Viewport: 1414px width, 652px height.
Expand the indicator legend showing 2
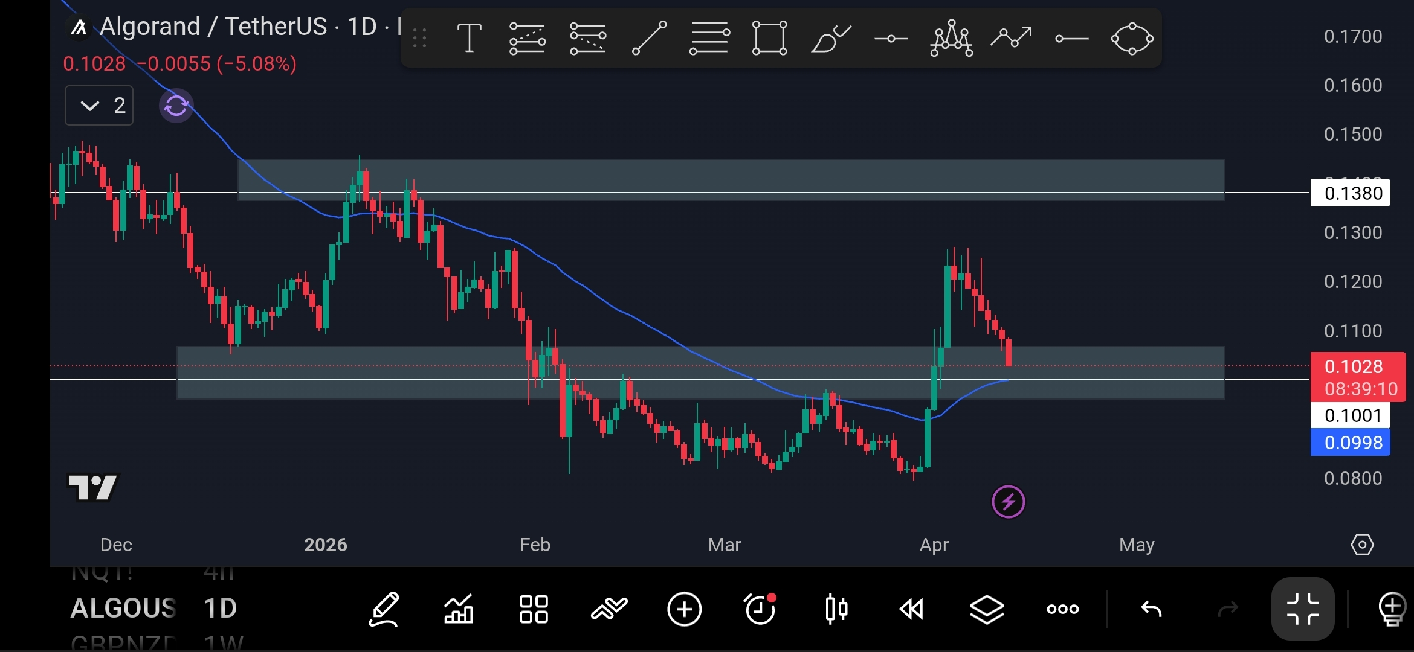pyautogui.click(x=99, y=106)
